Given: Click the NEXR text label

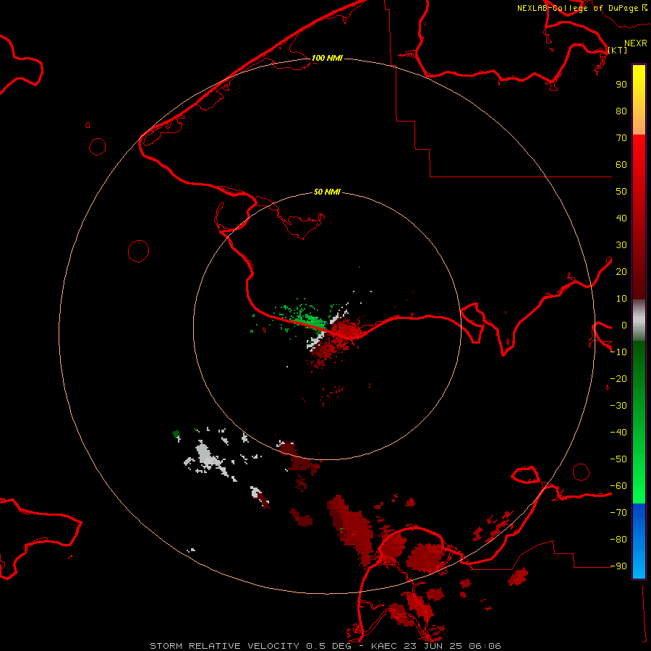Looking at the screenshot, I should click(635, 43).
